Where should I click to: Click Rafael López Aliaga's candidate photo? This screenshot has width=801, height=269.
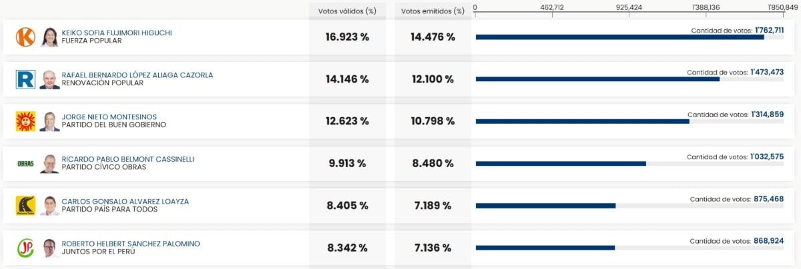(x=49, y=79)
